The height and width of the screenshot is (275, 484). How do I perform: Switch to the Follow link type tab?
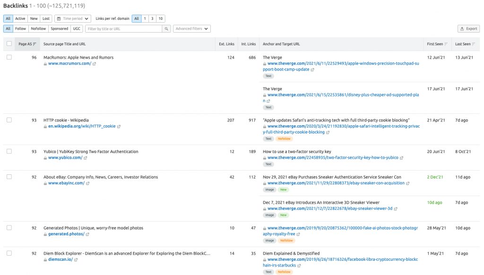21,29
